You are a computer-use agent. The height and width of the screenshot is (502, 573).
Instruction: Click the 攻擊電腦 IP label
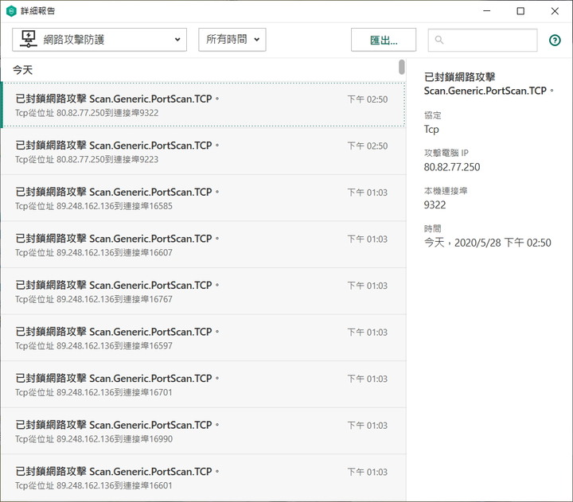pyautogui.click(x=446, y=153)
